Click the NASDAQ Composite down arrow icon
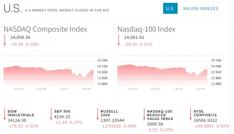 (x=5, y=40)
